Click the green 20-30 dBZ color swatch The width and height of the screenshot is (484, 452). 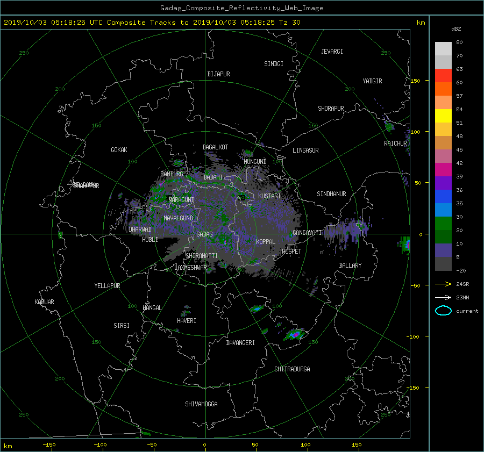(x=443, y=224)
